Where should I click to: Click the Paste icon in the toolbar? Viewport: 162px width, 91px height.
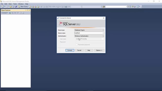tap(47, 7)
